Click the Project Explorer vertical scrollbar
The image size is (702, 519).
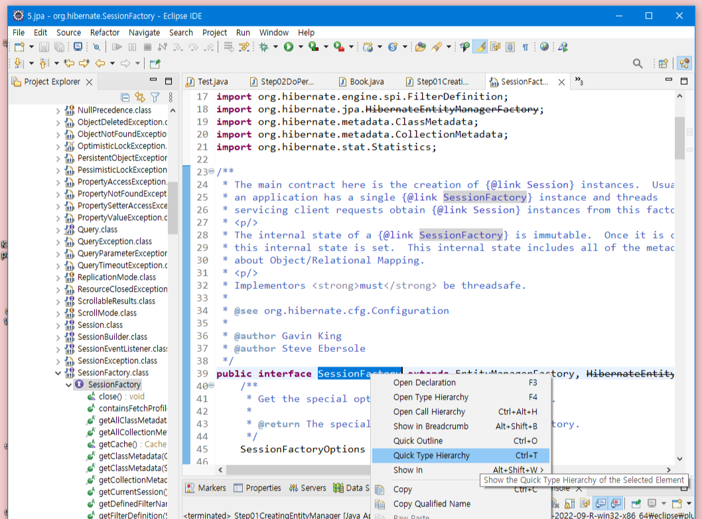(x=173, y=207)
